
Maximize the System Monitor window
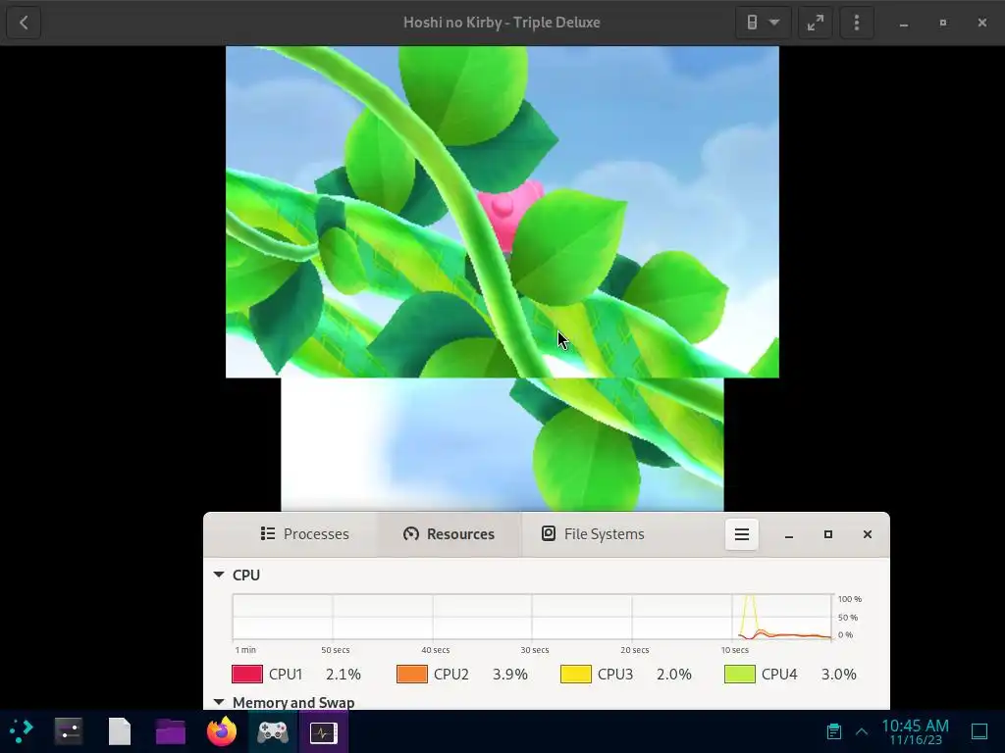pyautogui.click(x=828, y=534)
